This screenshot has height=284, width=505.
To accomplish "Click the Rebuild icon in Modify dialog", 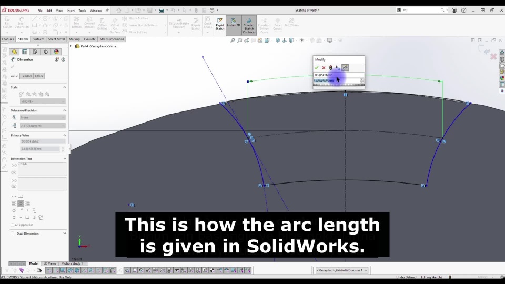I will point(331,68).
